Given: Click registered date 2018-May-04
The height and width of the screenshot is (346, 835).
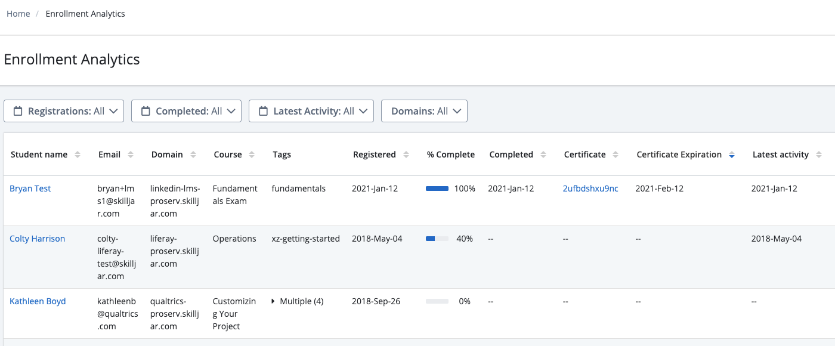Looking at the screenshot, I should [x=377, y=239].
